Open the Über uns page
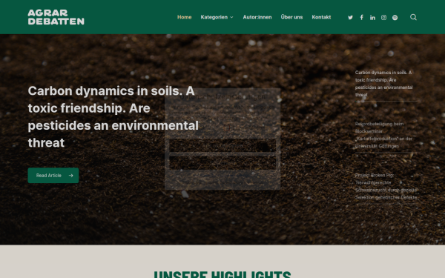The image size is (445, 278). (291, 17)
